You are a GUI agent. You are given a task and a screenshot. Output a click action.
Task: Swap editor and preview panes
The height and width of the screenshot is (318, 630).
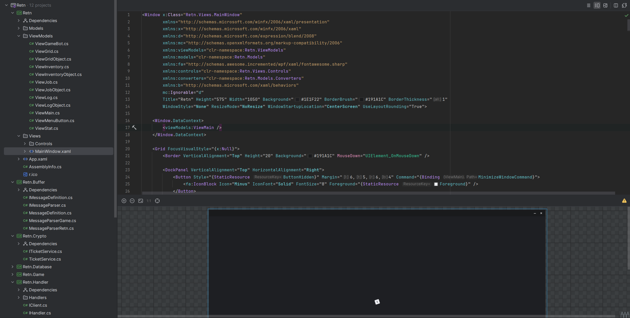pos(625,5)
